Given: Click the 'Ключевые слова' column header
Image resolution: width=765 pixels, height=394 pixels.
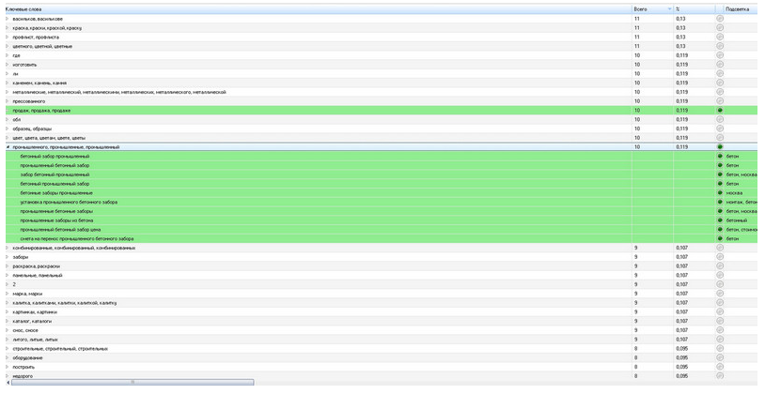Looking at the screenshot, I should (x=282, y=8).
